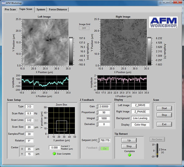Image resolution: width=184 pixels, height=167 pixels.
Task: Click the AFM Workshop title bar icon
Action: click(x=3, y=3)
